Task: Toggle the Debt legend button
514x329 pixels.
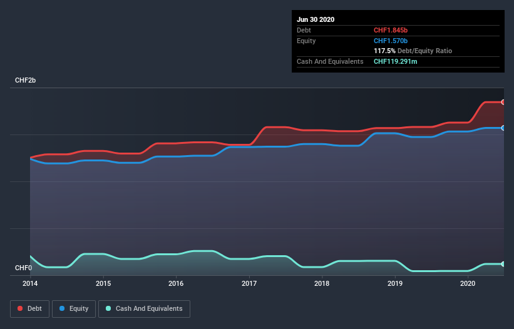Action: pyautogui.click(x=30, y=309)
